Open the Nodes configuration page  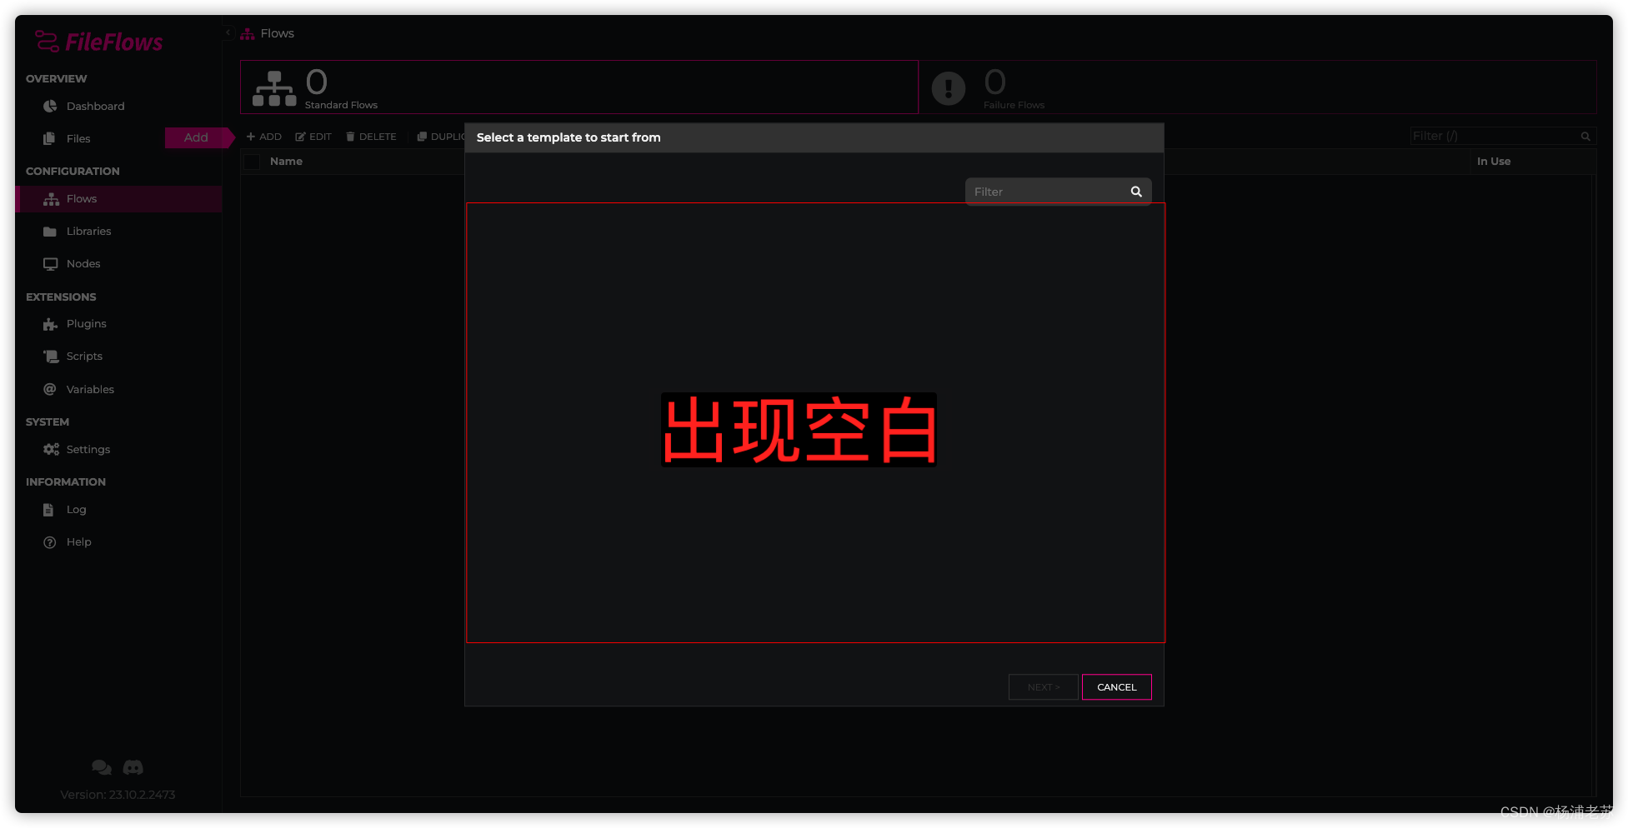[x=83, y=263]
